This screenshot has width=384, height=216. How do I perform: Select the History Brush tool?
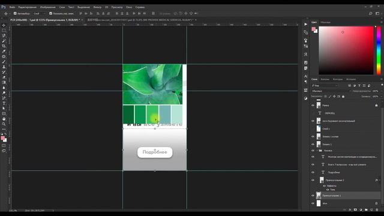tap(4, 72)
